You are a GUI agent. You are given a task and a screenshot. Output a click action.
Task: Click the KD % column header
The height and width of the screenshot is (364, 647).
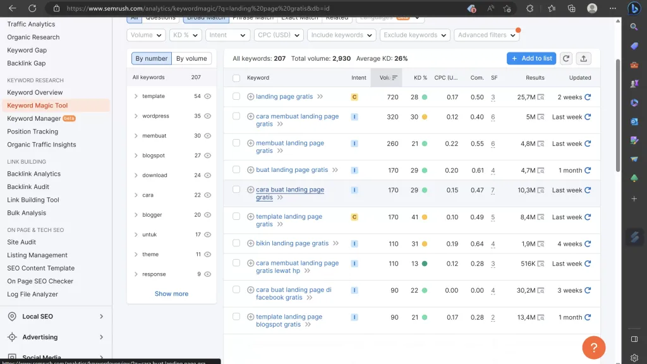click(x=420, y=78)
